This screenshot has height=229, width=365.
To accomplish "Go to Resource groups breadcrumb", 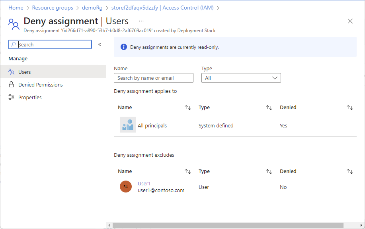I will 53,8.
